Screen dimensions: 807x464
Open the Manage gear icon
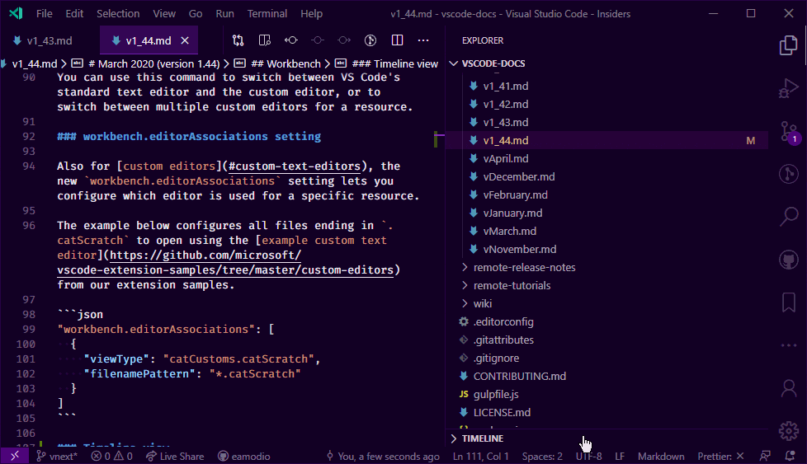coord(788,429)
